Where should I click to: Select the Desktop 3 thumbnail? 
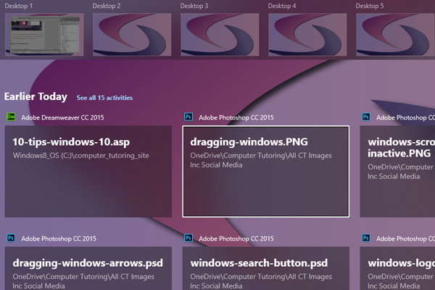click(x=220, y=35)
